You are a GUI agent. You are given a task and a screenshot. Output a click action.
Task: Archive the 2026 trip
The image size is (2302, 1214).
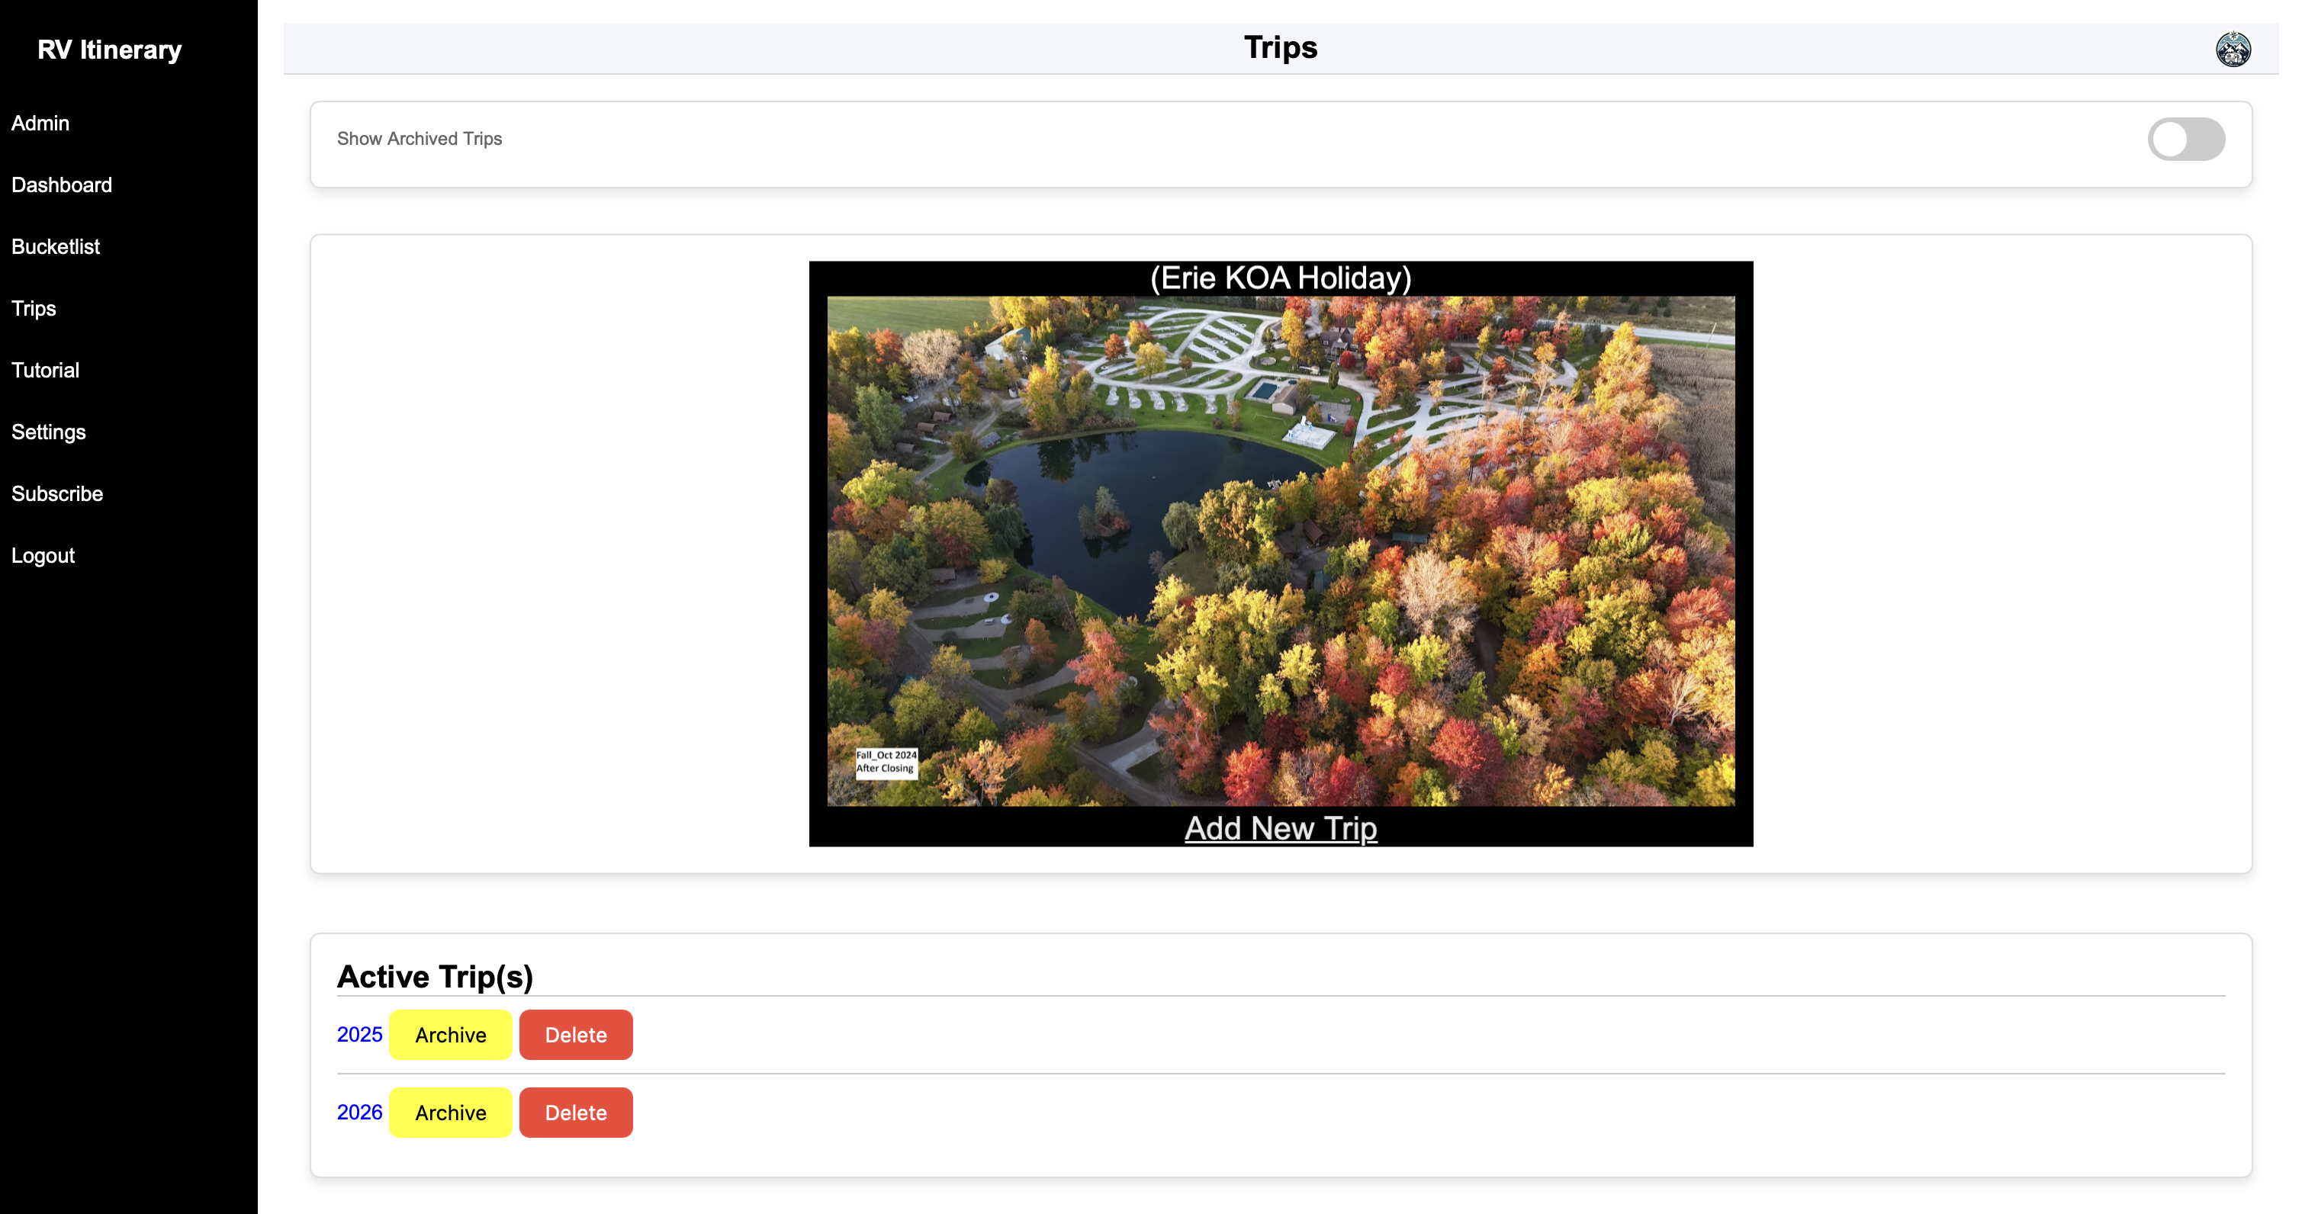450,1112
